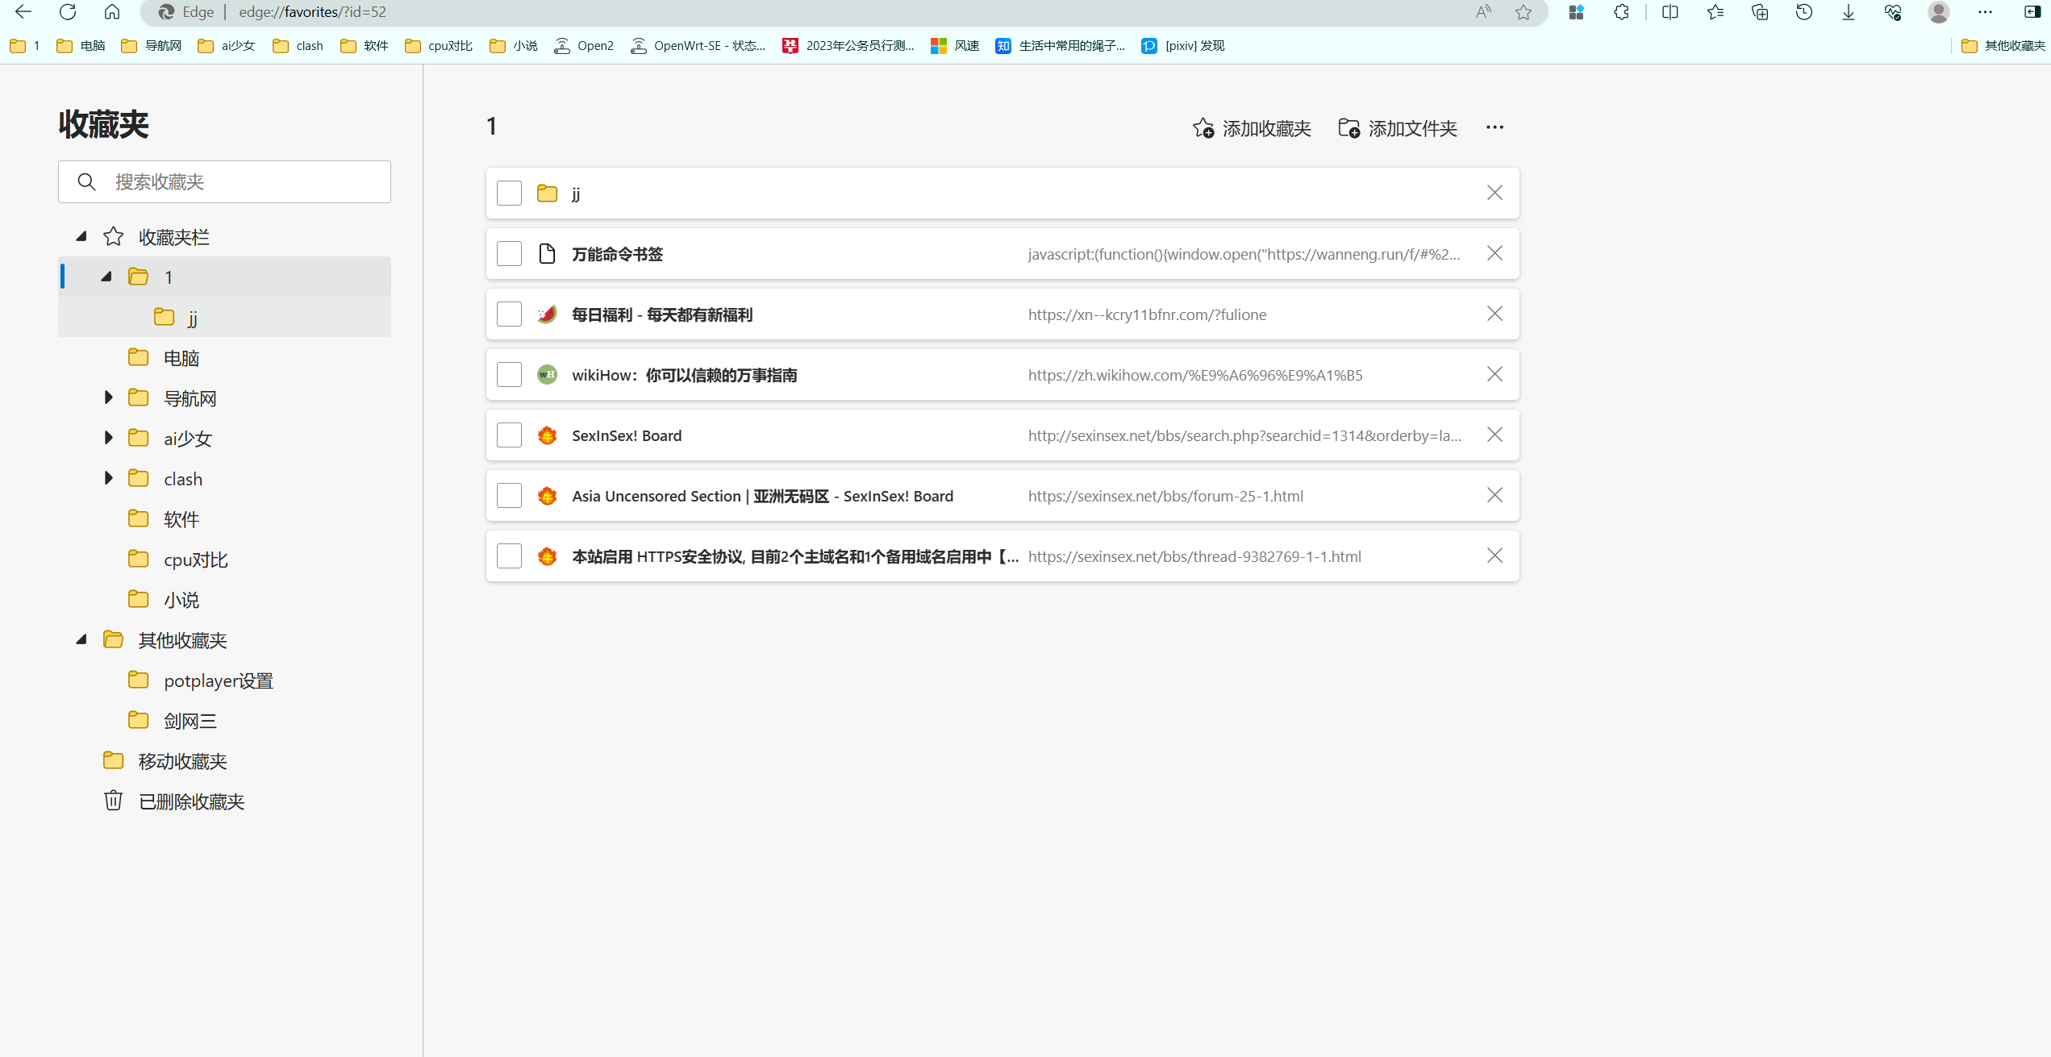Open the browser Extensions puzzle icon

pos(1621,12)
